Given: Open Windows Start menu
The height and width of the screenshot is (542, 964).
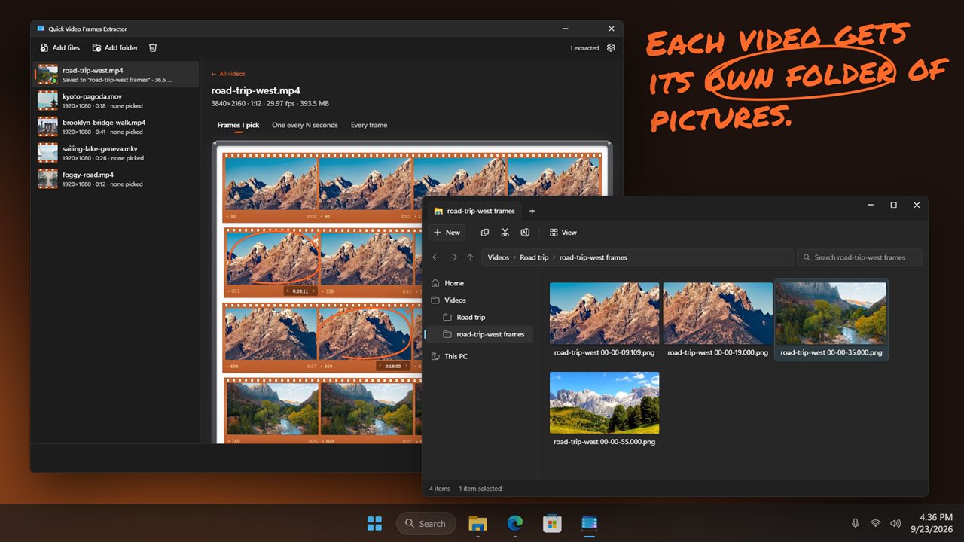Looking at the screenshot, I should tap(374, 523).
